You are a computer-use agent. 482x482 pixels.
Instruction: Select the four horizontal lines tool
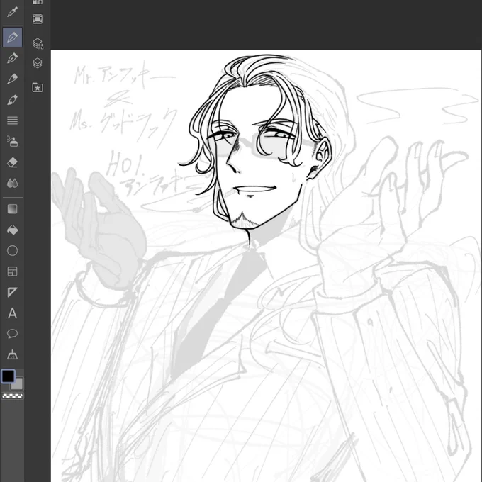click(12, 120)
